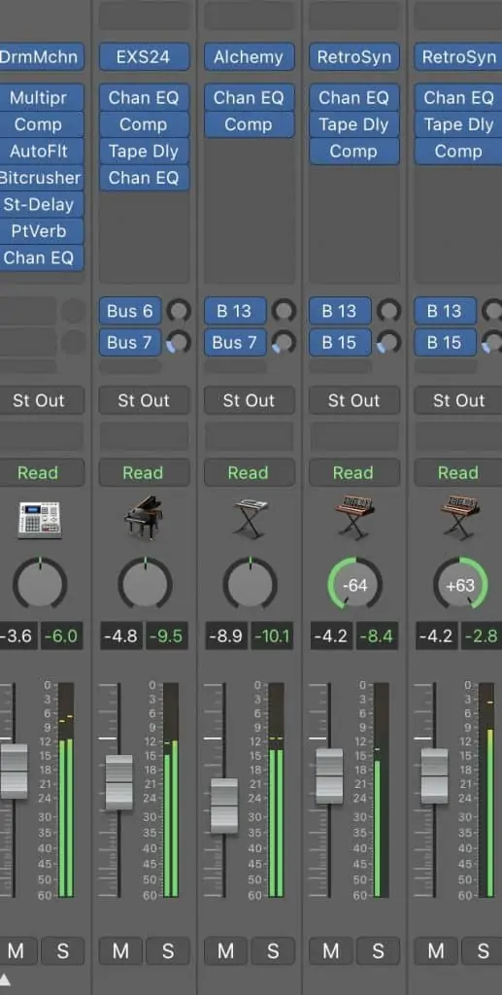Mute the DrmMchn channel strip
The width and height of the screenshot is (502, 995).
click(x=16, y=950)
